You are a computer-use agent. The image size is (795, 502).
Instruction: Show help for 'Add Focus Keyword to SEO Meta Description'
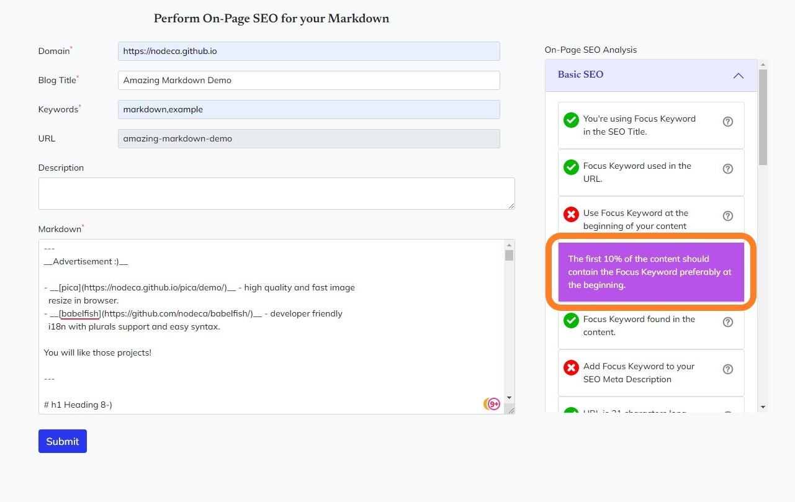pos(728,369)
